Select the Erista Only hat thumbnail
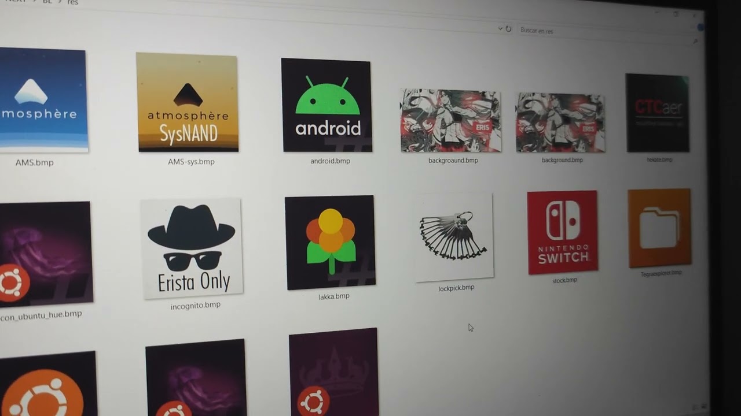Viewport: 741px width, 416px height. (x=192, y=248)
